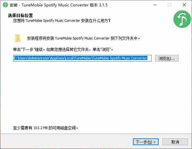Click the TuneMobie title bar app icon

(x=5, y=5)
